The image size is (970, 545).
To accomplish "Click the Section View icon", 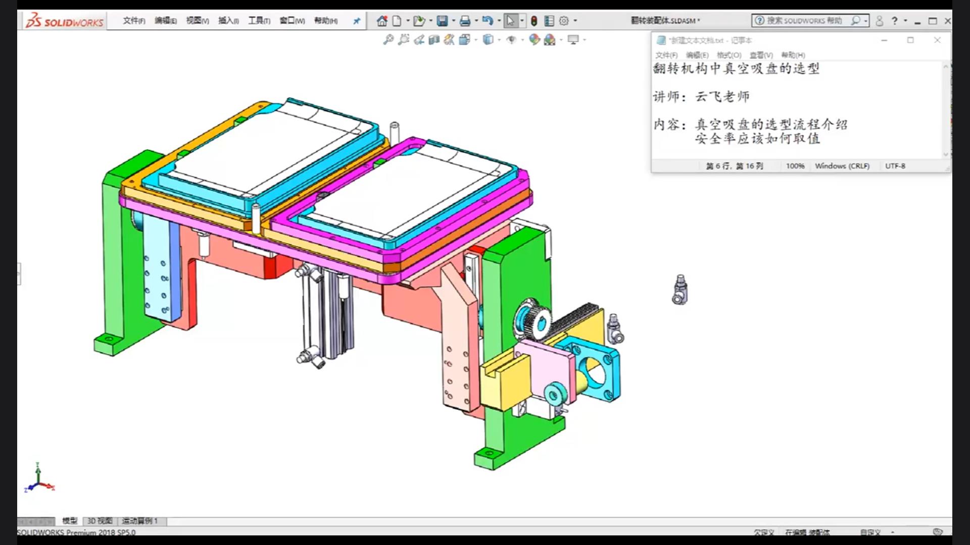I will [434, 39].
